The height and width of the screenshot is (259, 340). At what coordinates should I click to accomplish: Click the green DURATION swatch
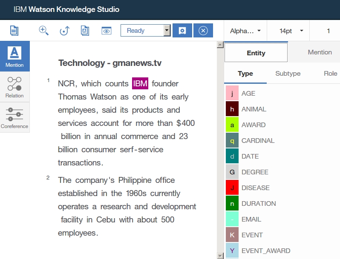[x=232, y=203]
